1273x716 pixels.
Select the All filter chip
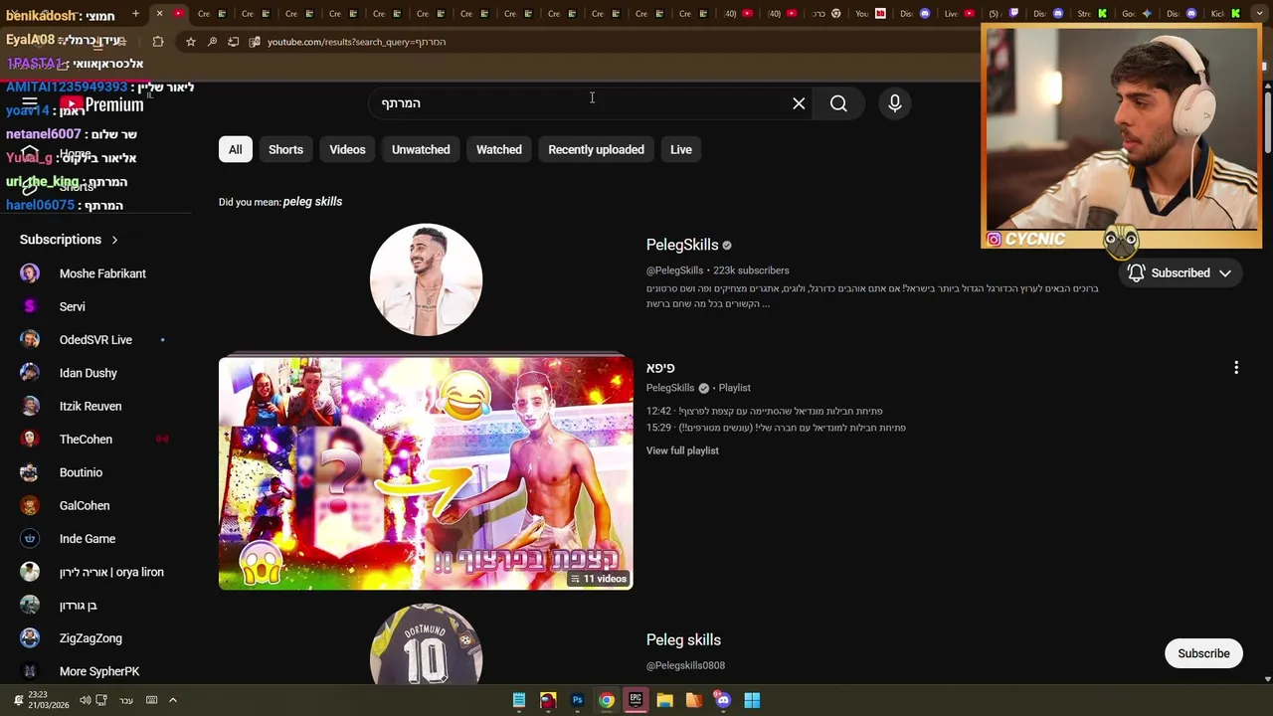click(x=236, y=149)
